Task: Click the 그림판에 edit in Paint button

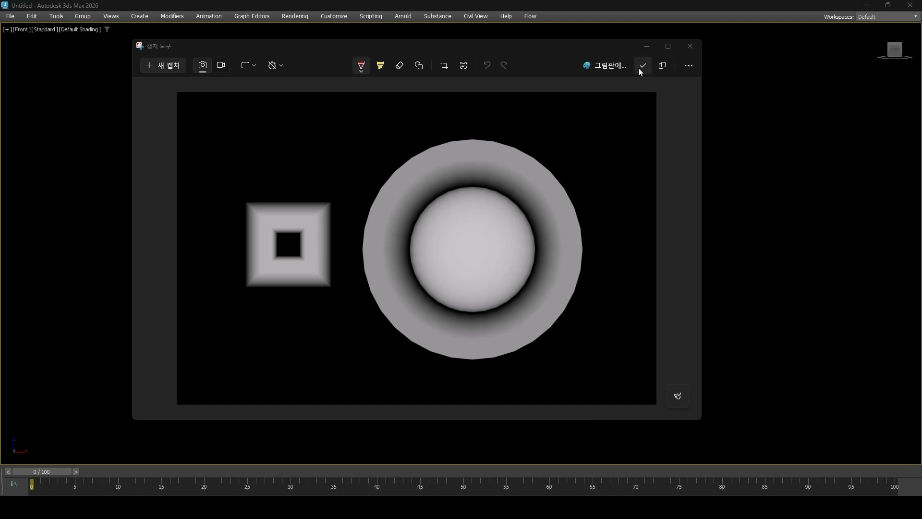Action: coord(605,65)
